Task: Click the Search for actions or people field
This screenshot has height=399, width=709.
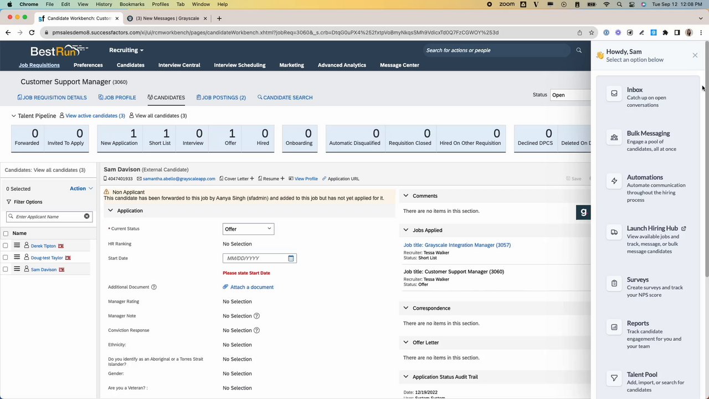Action: [x=496, y=50]
